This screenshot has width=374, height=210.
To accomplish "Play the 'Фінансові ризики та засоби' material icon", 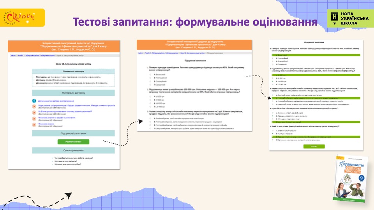I will click(34, 118).
